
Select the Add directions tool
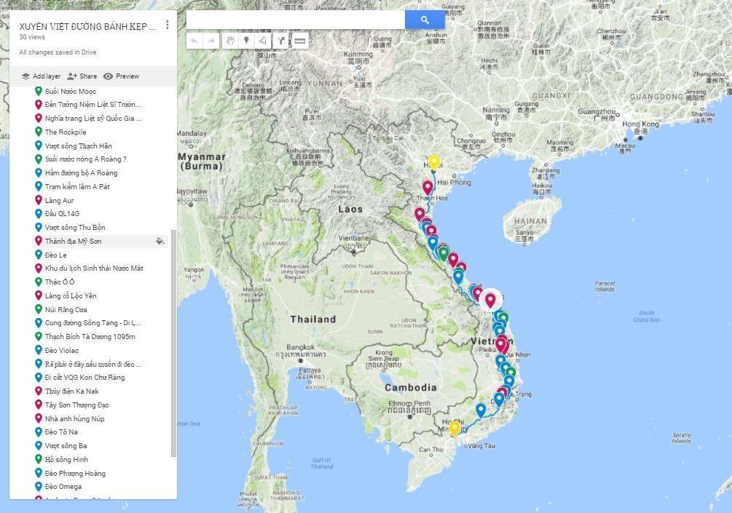(x=281, y=41)
